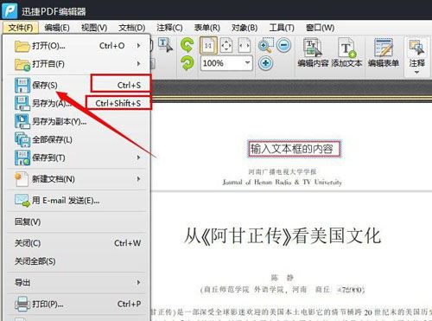Click the zoom marquee magnifier tool

266,45
